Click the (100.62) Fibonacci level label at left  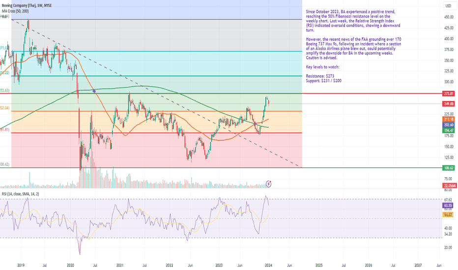5,164
